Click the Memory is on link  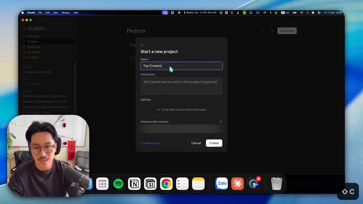(151, 143)
